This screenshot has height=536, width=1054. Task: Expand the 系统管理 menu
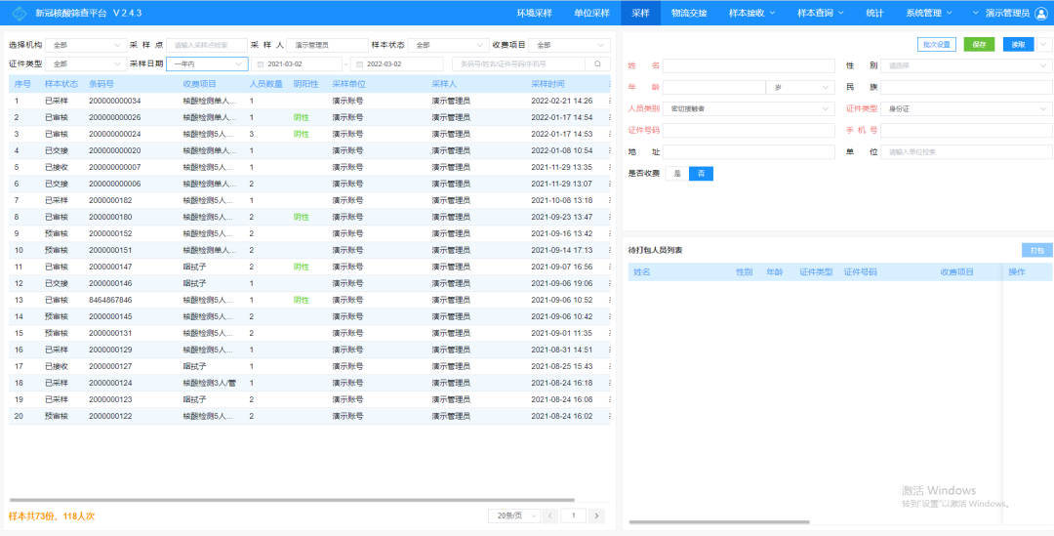coord(929,13)
